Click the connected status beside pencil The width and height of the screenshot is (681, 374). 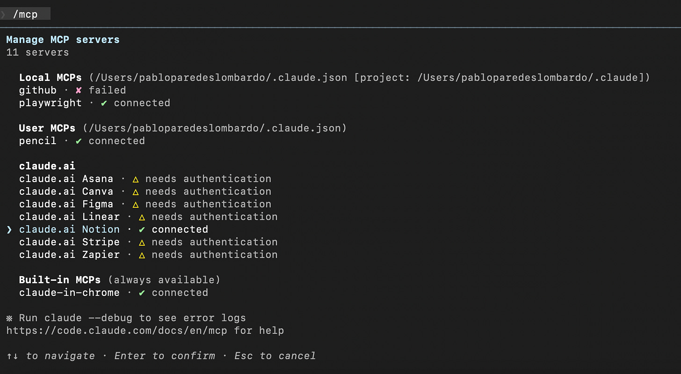[117, 140]
